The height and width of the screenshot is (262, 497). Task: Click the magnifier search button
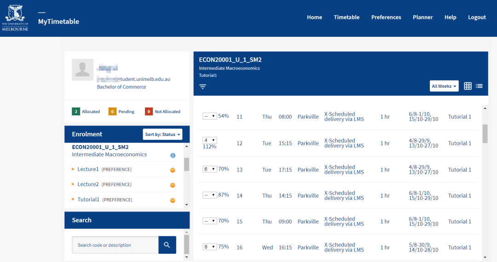click(167, 245)
